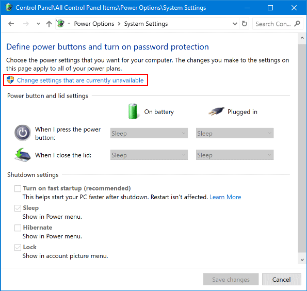Click Change settings that are currently unavailable
Image resolution: width=307 pixels, height=291 pixels.
click(80, 80)
